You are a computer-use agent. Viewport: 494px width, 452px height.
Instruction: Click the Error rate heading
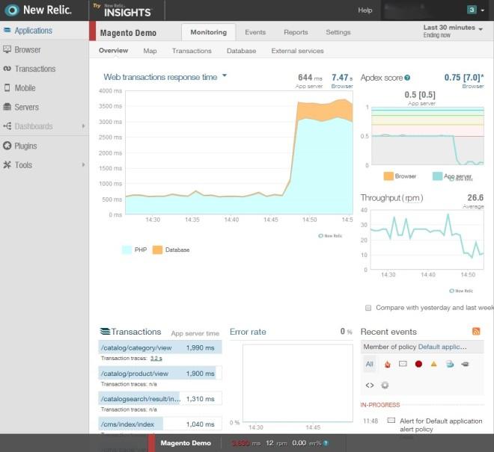tap(248, 332)
